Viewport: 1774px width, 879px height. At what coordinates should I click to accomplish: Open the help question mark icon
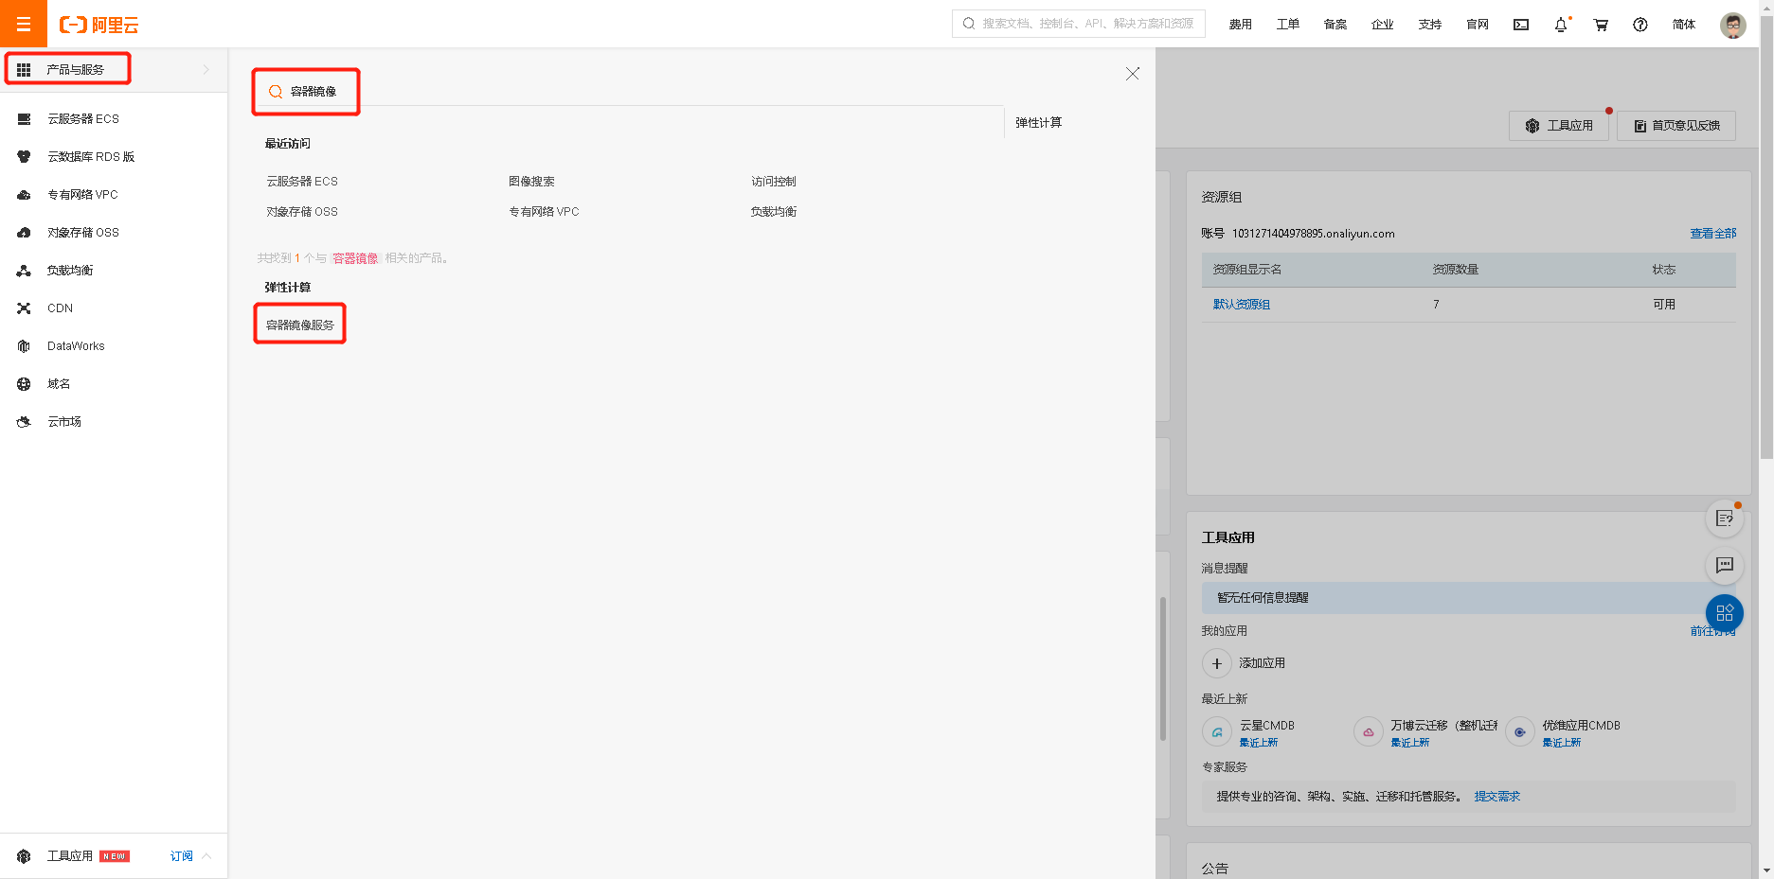click(1640, 25)
